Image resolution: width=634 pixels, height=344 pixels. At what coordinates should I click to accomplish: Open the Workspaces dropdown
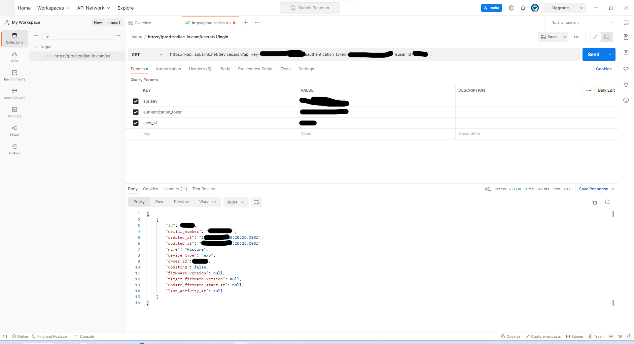[53, 8]
